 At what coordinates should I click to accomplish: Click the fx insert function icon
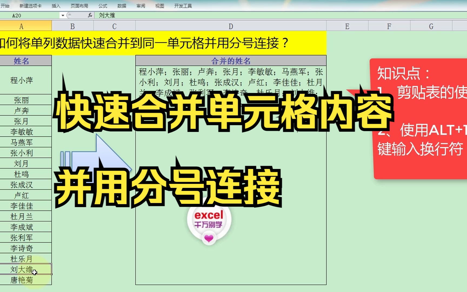click(90, 15)
